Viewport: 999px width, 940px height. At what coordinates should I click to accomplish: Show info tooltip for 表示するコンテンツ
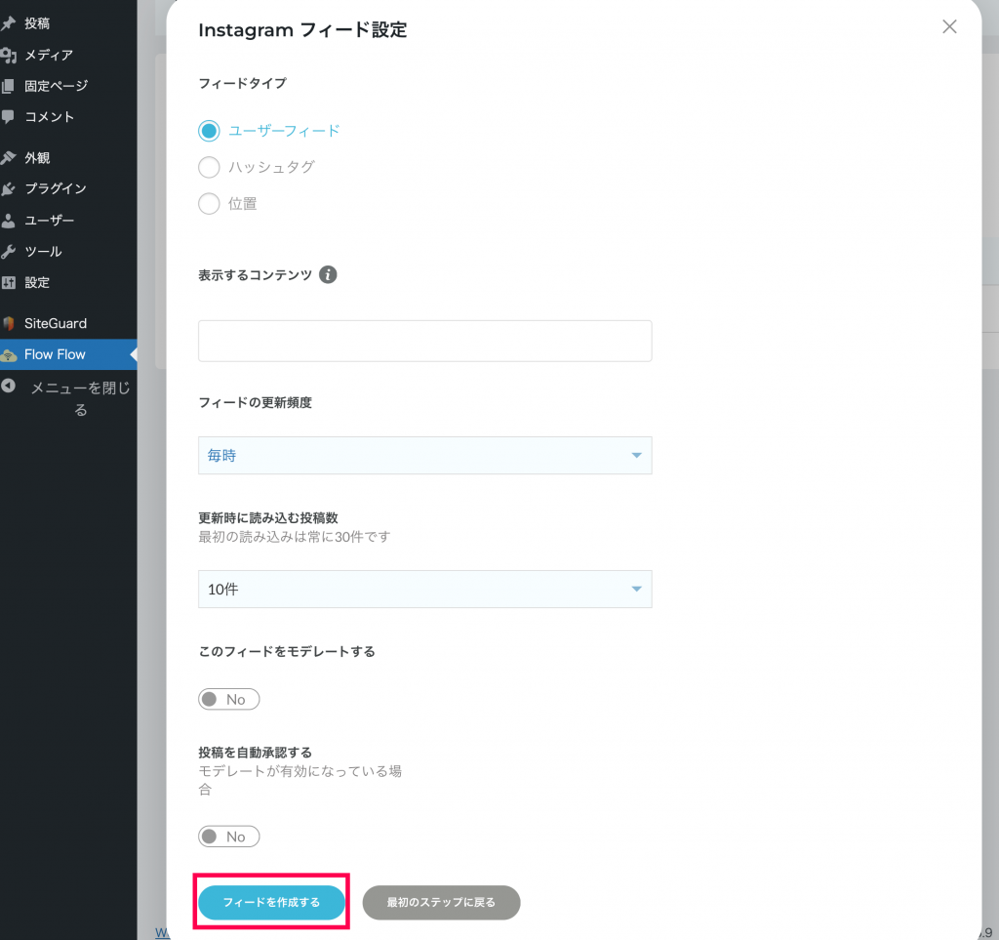pos(328,274)
